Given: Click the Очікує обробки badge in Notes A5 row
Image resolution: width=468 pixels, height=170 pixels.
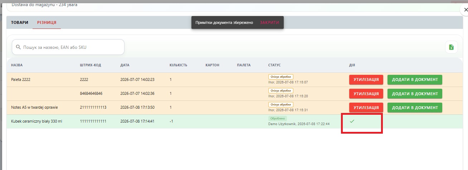Looking at the screenshot, I should click(281, 104).
